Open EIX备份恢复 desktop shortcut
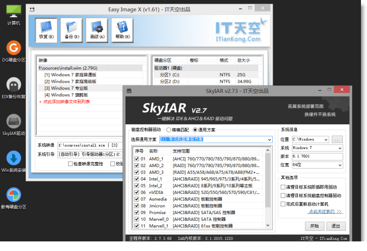The height and width of the screenshot is (251, 367). [14, 88]
